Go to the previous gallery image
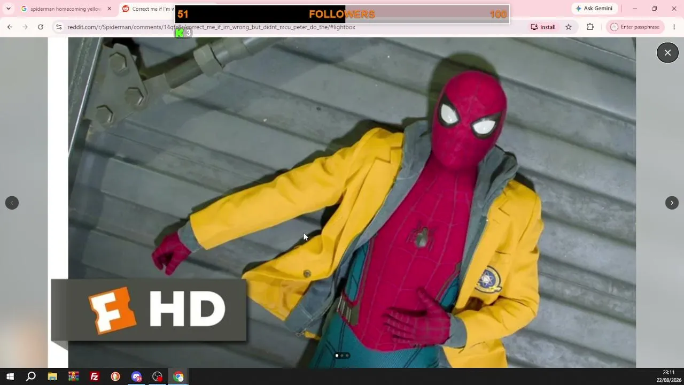 12,203
